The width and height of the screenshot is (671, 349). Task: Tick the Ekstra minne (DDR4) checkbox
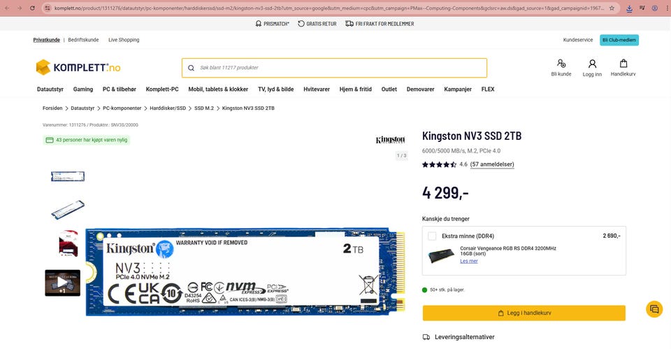click(432, 236)
